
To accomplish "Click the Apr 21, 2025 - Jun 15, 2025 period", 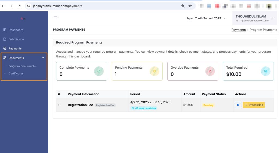I will [x=150, y=102].
